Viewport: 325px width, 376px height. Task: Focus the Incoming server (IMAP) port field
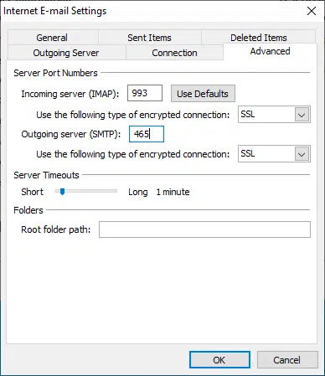point(145,93)
